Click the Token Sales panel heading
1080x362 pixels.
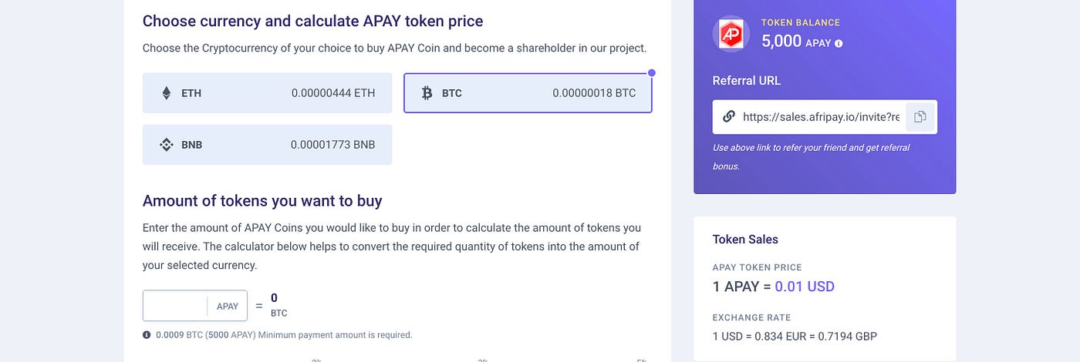click(x=745, y=240)
